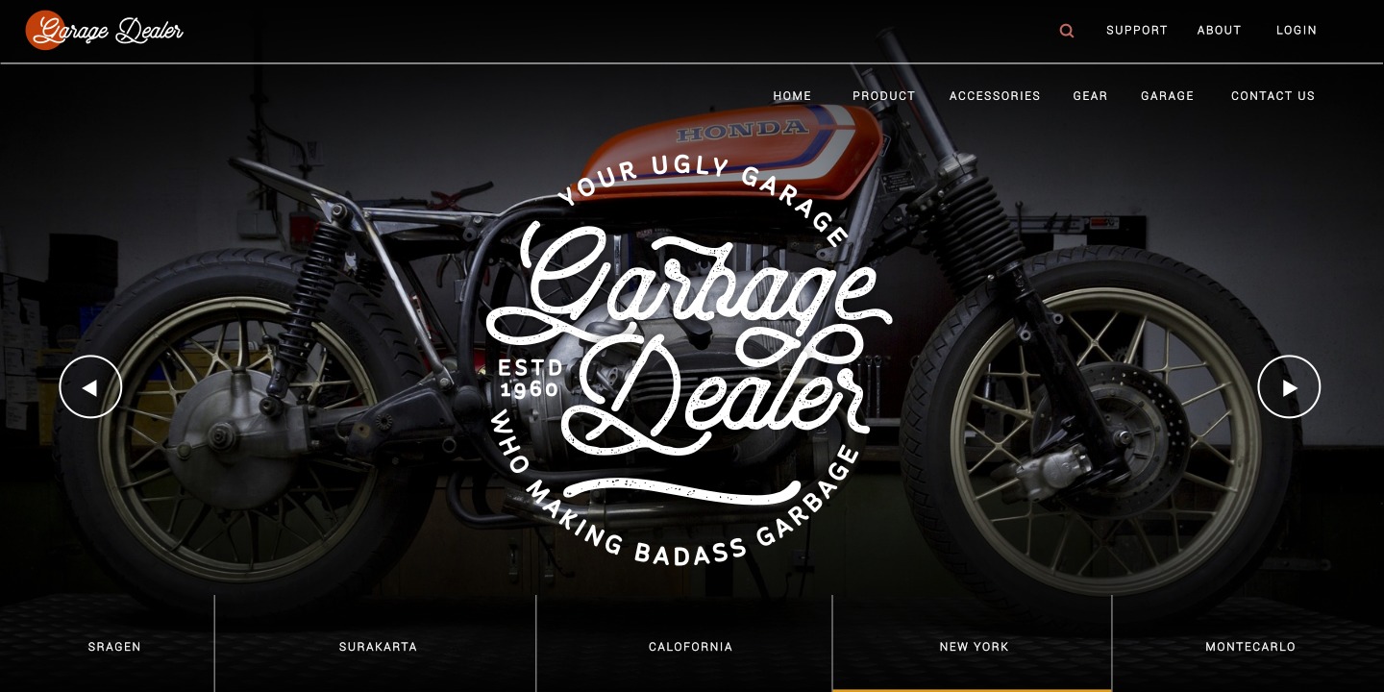1384x692 pixels.
Task: Open the Accessories menu item
Action: tap(995, 96)
